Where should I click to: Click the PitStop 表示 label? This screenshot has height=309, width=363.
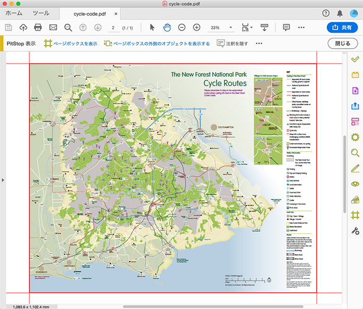[21, 44]
